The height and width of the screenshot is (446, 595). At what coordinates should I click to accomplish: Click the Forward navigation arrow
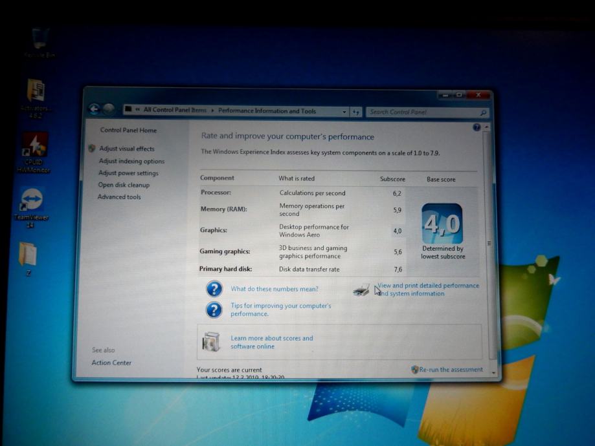pyautogui.click(x=109, y=109)
